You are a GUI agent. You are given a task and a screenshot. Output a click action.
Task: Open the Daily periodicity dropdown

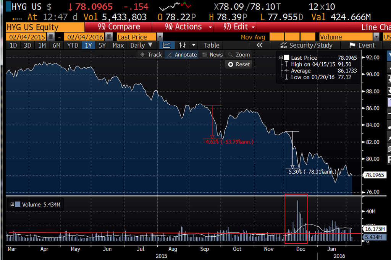point(141,45)
